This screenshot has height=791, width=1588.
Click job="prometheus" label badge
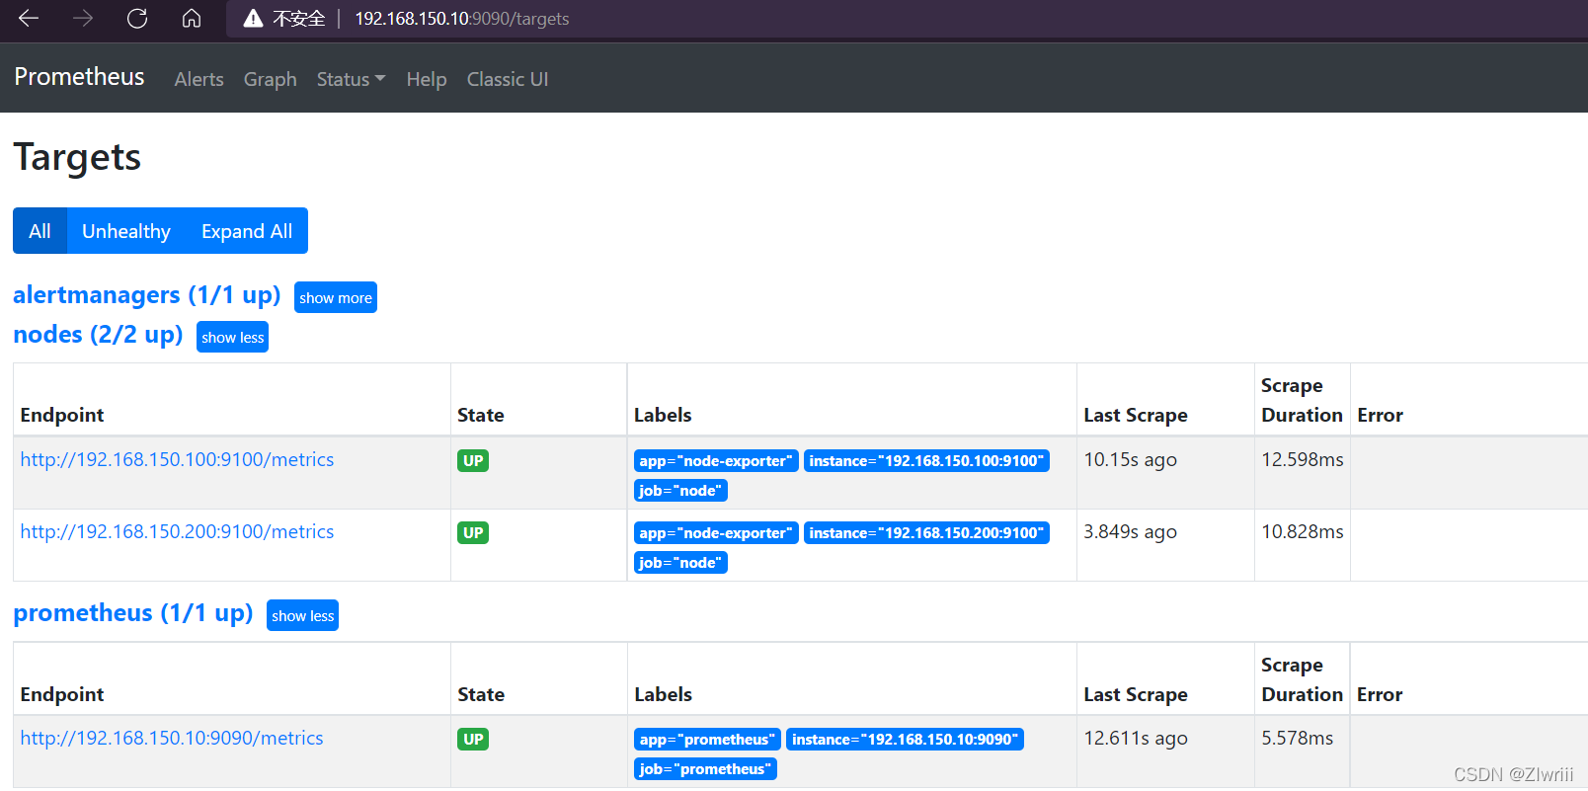pyautogui.click(x=705, y=768)
